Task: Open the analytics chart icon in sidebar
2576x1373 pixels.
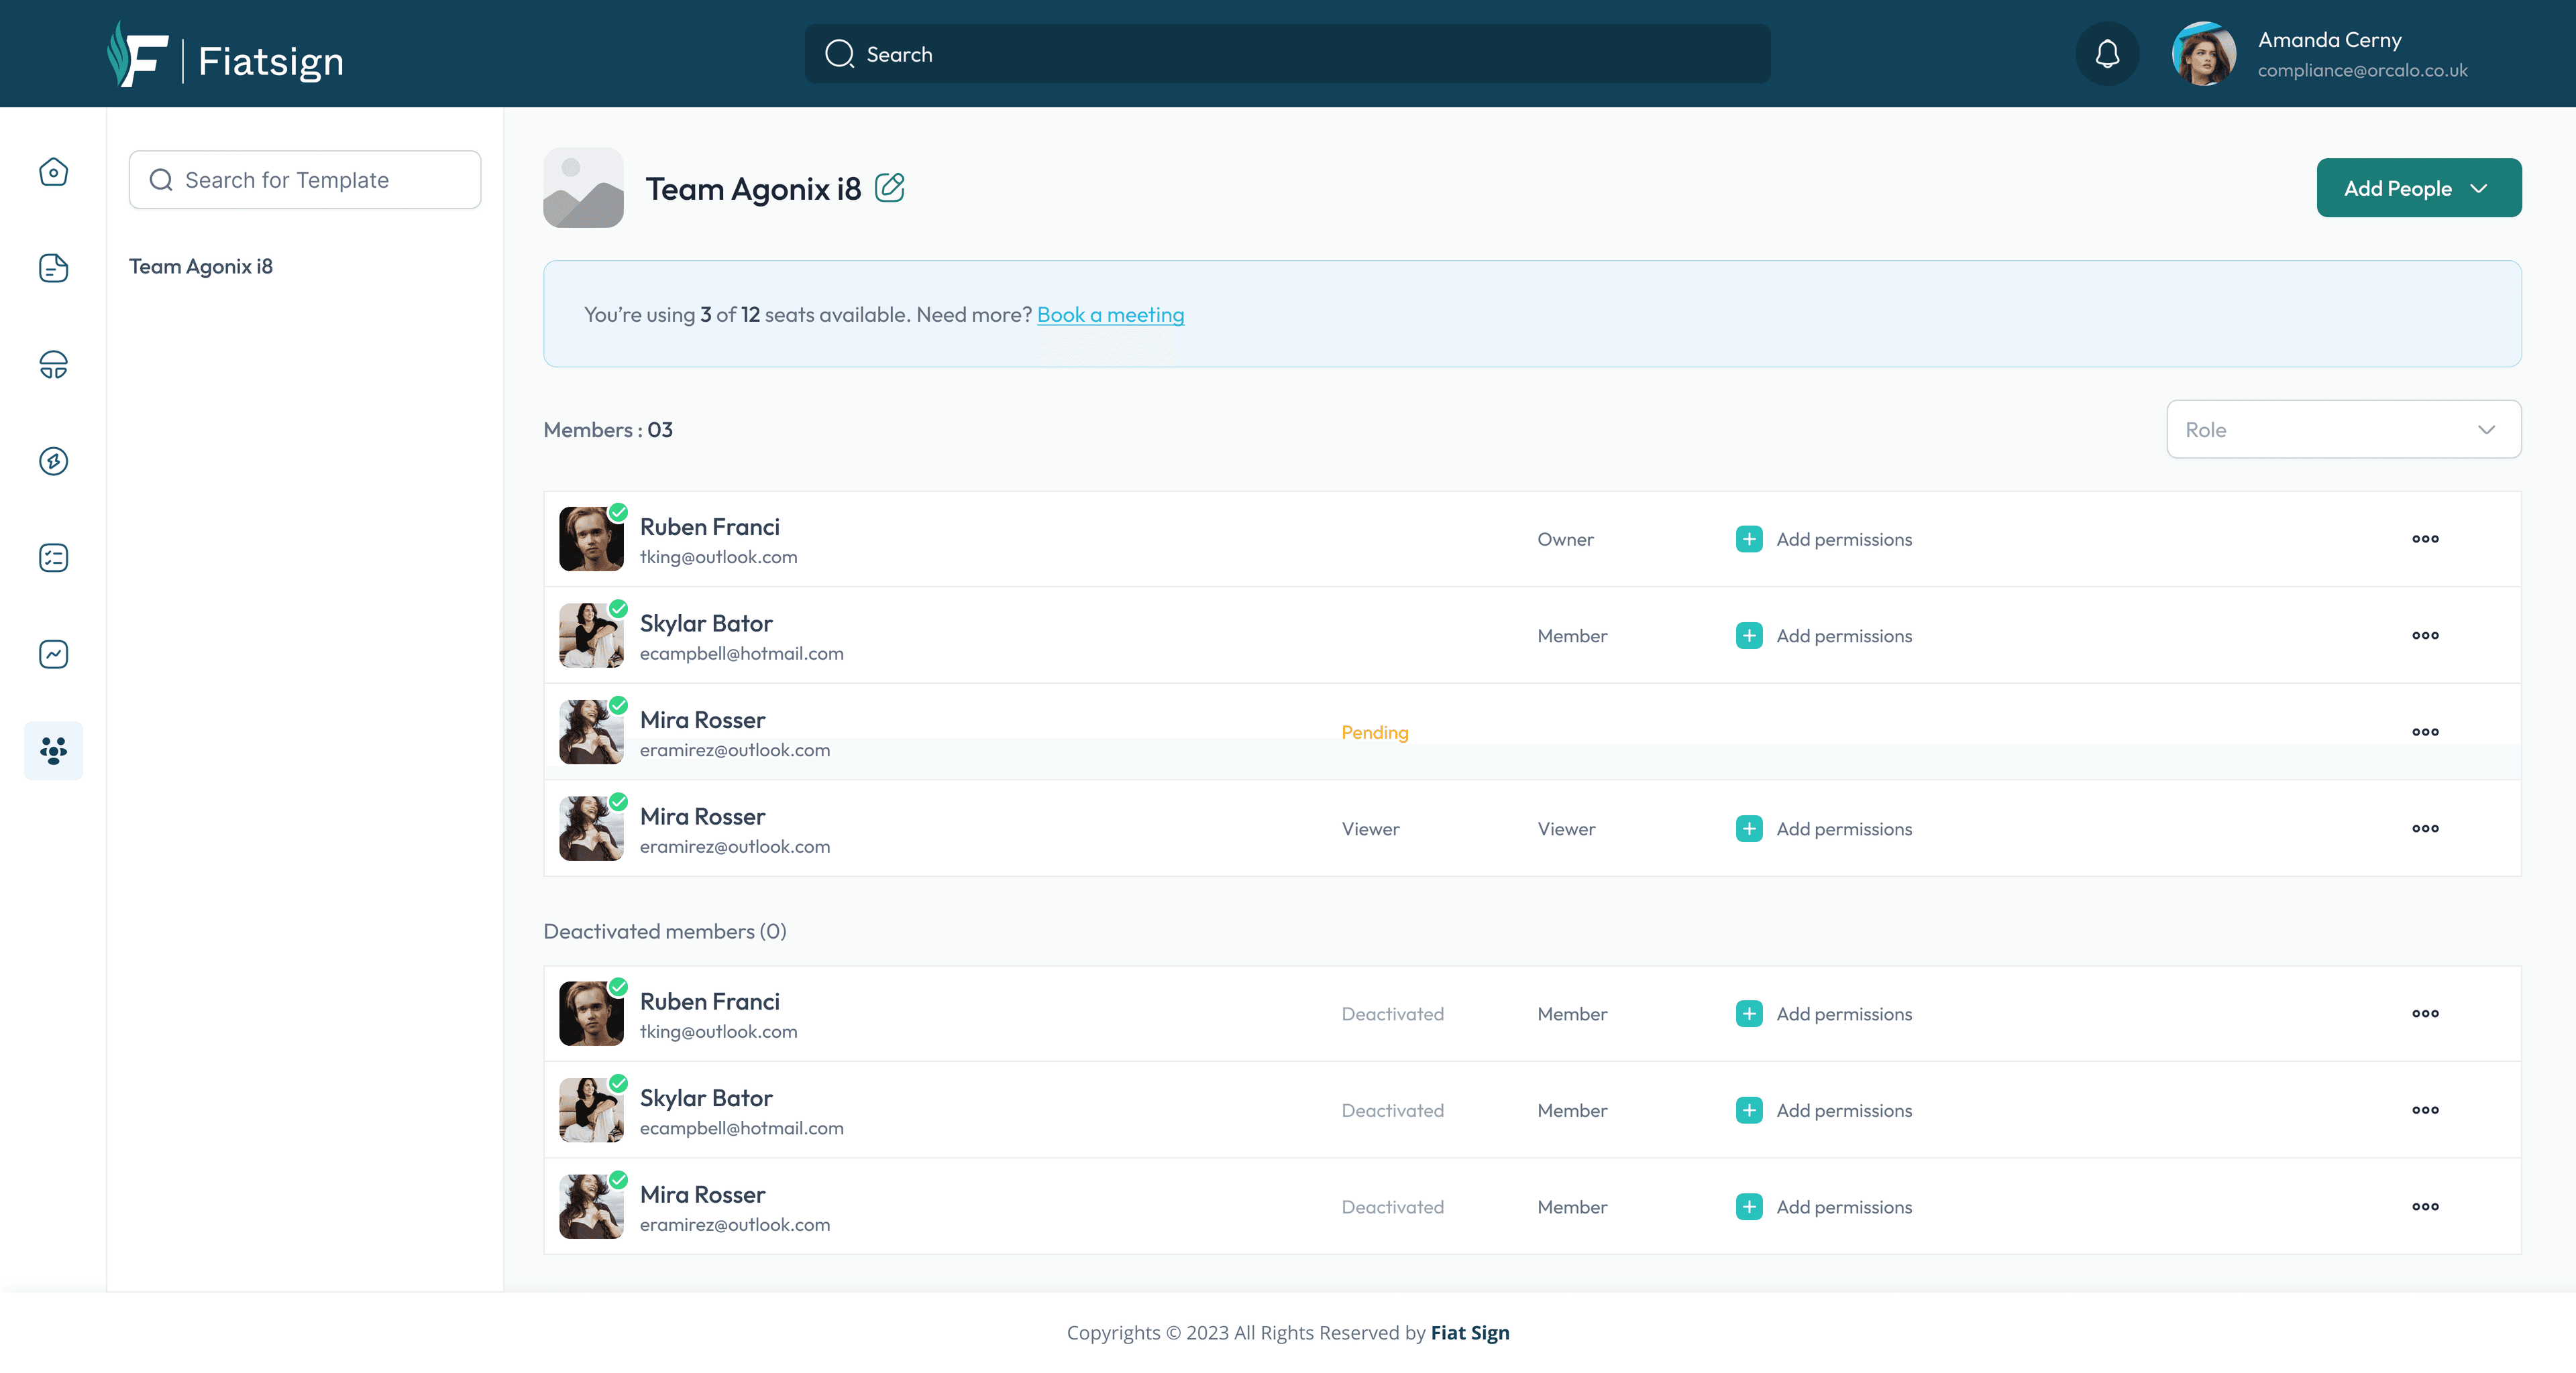Action: click(x=53, y=654)
